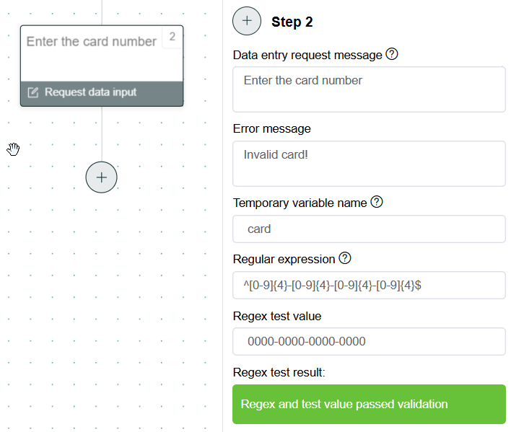Screen dimensions: 511x432
Task: Click the Regex test value label
Action: (x=277, y=316)
